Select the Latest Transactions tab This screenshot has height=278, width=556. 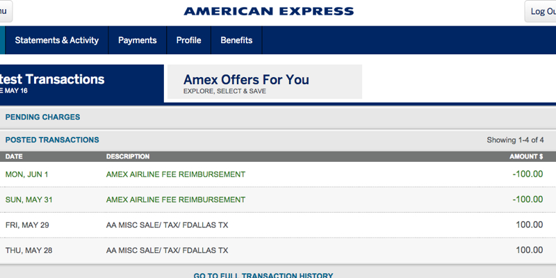point(82,83)
